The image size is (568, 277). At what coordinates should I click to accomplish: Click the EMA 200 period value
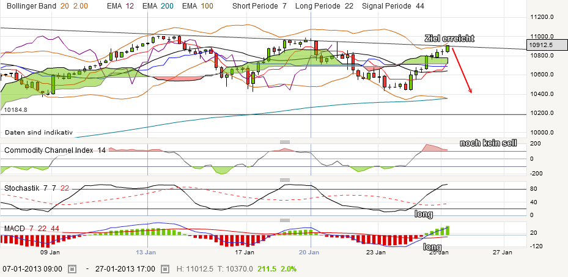point(168,6)
